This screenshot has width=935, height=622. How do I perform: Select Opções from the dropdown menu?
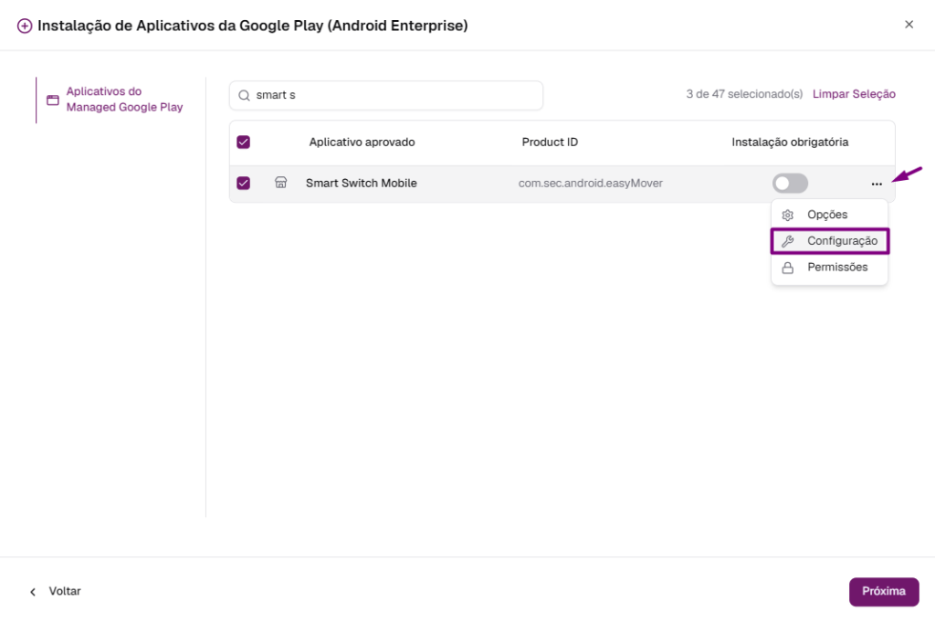click(x=829, y=215)
